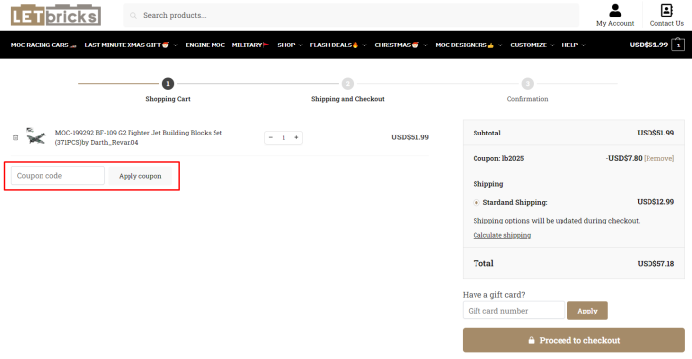Image resolution: width=692 pixels, height=359 pixels.
Task: Open Engine MOC menu item
Action: click(205, 45)
